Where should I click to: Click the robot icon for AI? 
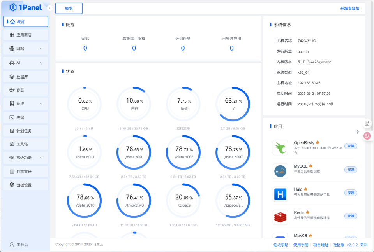(12, 63)
